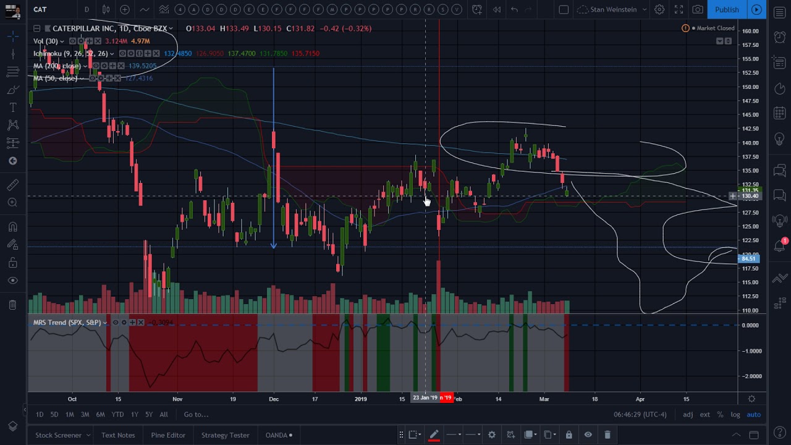The height and width of the screenshot is (445, 791).
Task: Take a chart snapshot with the camera
Action: coord(698,9)
